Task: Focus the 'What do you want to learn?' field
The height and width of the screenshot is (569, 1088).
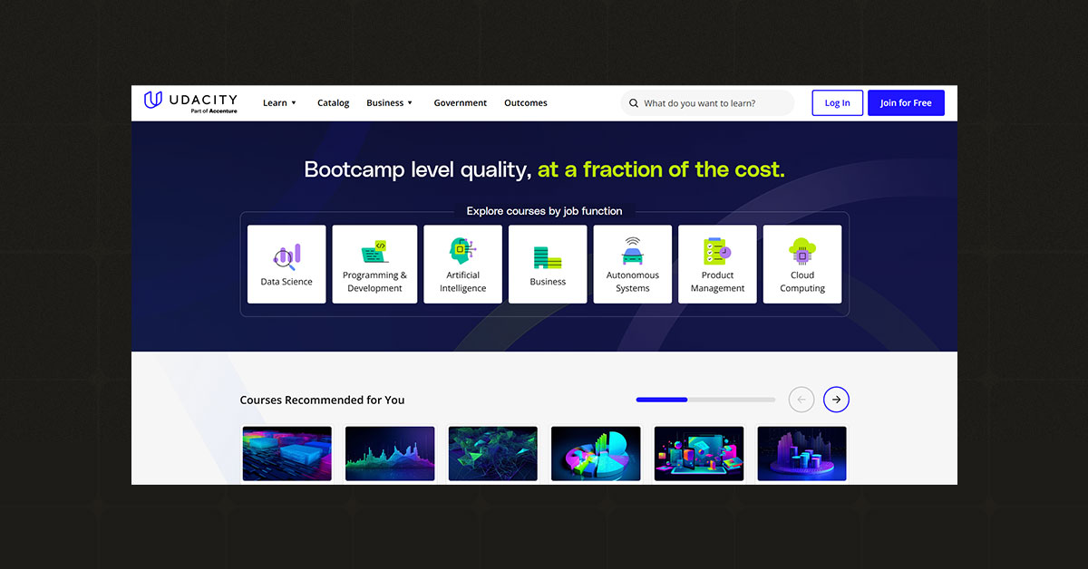Action: pos(707,103)
